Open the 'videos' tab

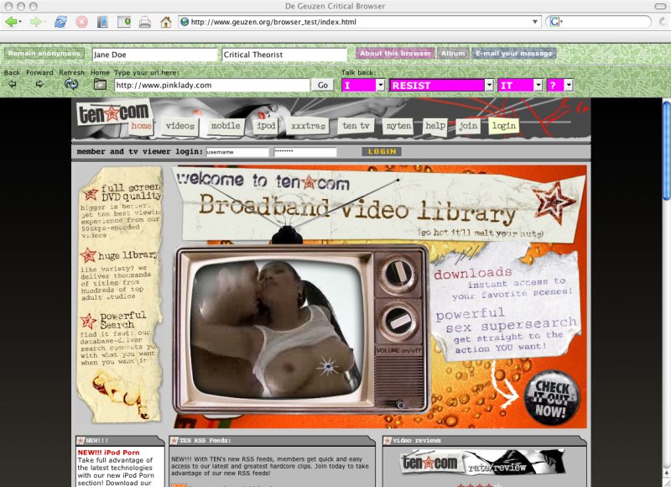[180, 126]
